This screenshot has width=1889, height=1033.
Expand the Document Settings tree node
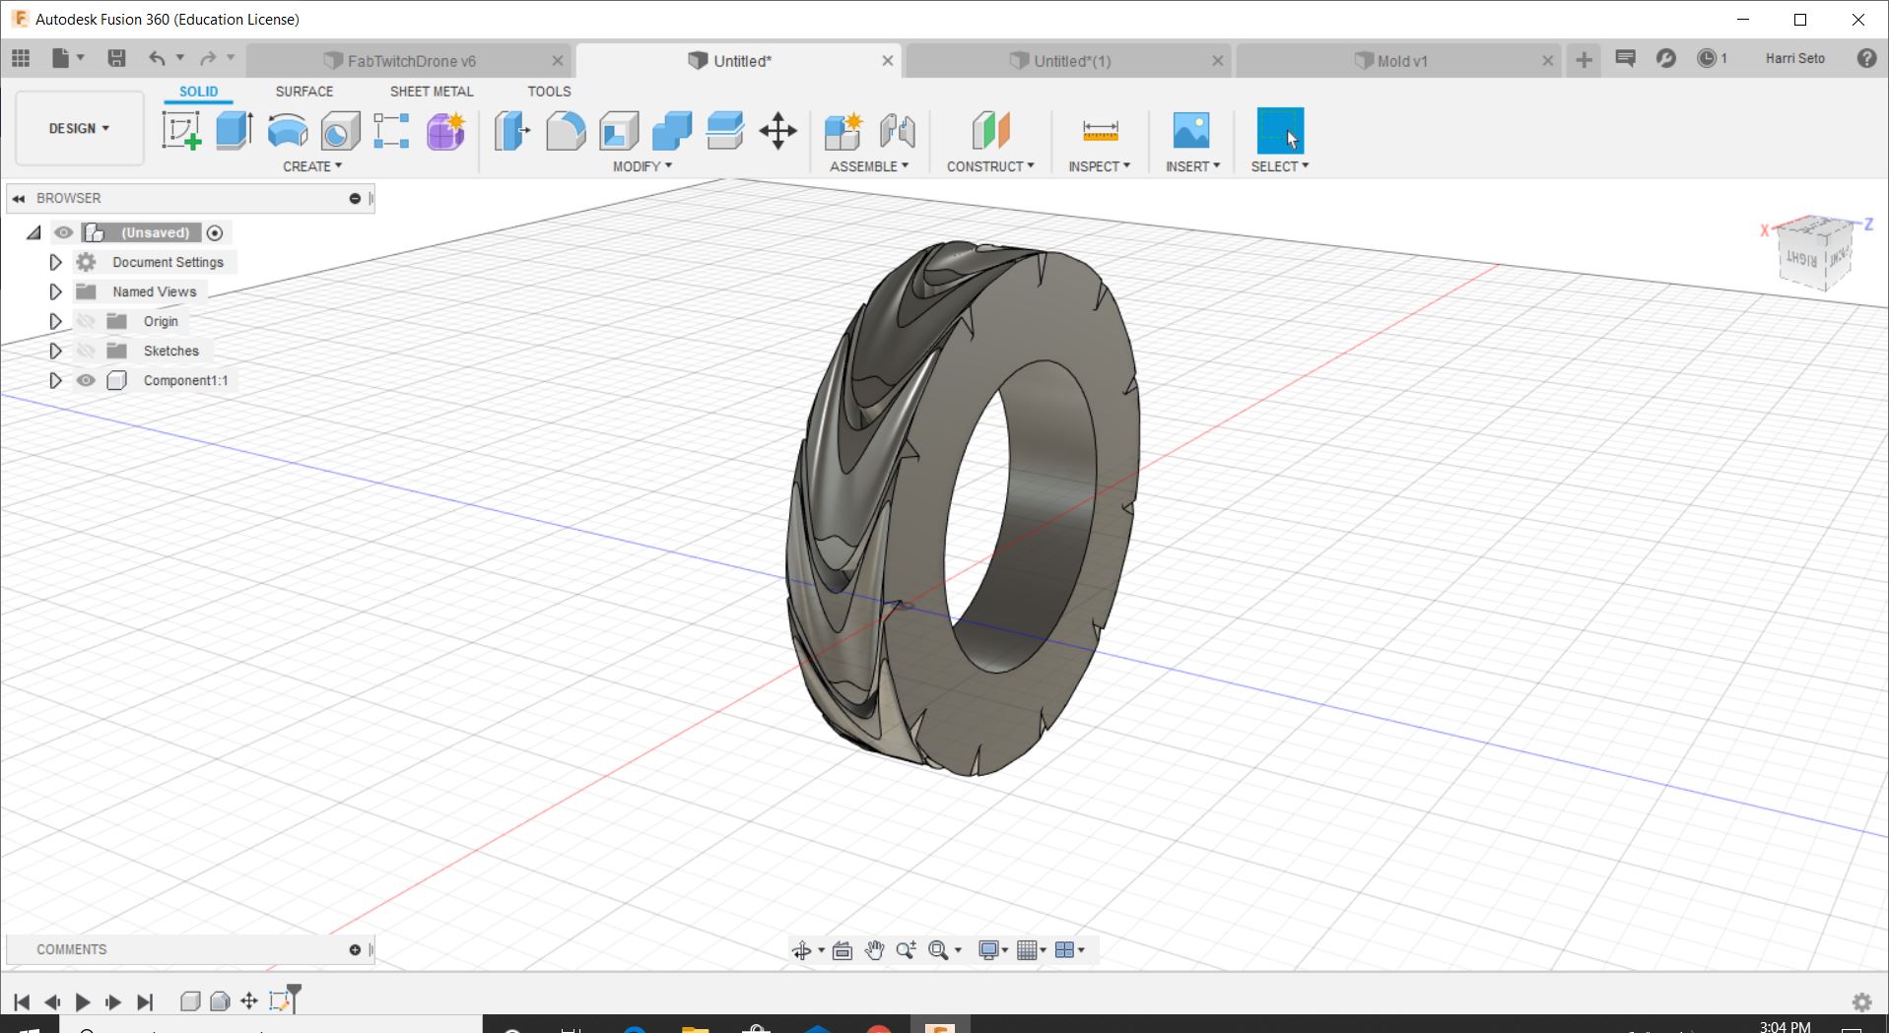click(x=55, y=262)
